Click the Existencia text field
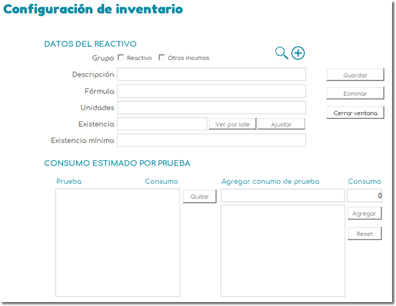Screen dimensions: 396x306 (x=162, y=124)
